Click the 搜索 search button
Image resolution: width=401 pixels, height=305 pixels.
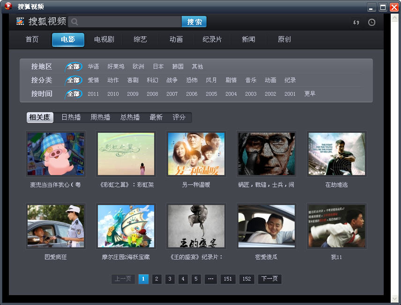point(194,22)
